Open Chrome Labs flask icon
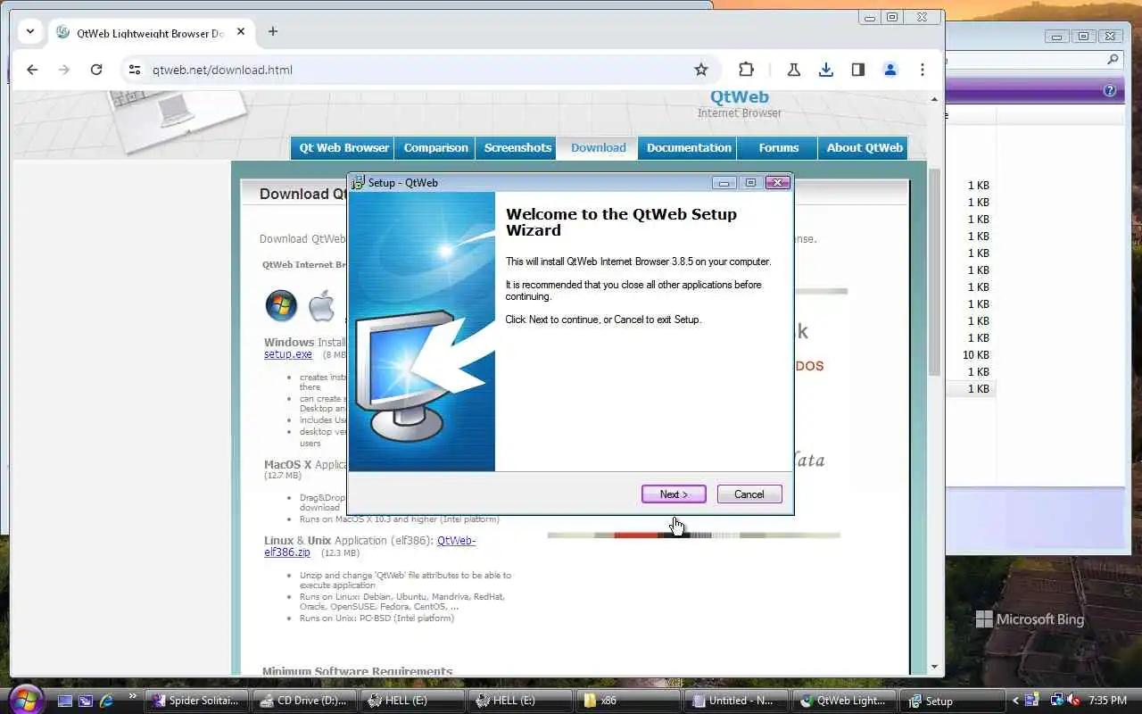This screenshot has width=1142, height=714. point(793,70)
